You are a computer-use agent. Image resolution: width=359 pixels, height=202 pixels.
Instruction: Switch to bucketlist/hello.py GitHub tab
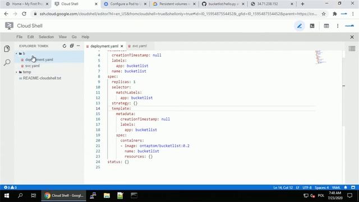pos(223,4)
